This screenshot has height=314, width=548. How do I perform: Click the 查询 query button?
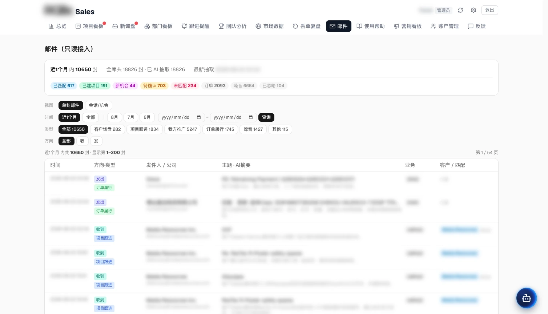click(x=266, y=117)
